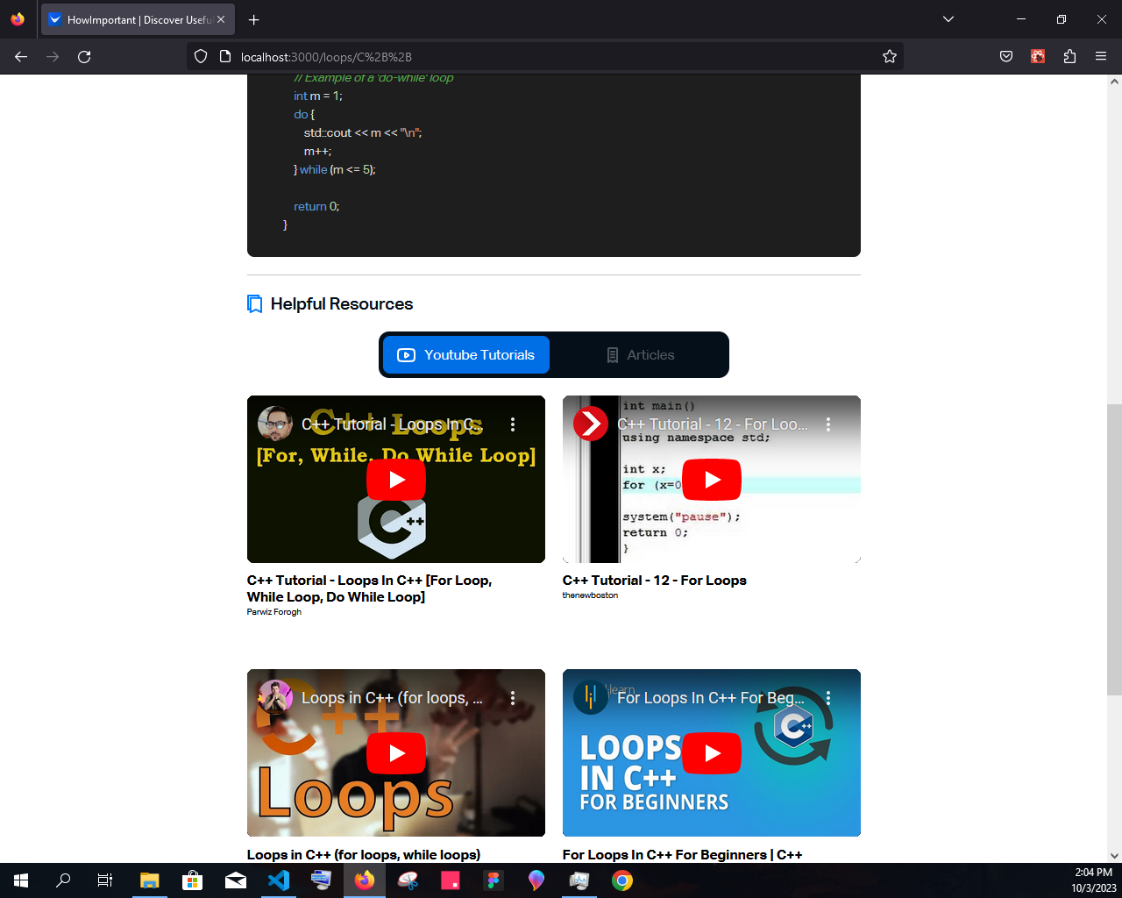Open embedded title 'Loops in C++ (for loops, ...'
Screen dimensions: 1122x898
(392, 698)
